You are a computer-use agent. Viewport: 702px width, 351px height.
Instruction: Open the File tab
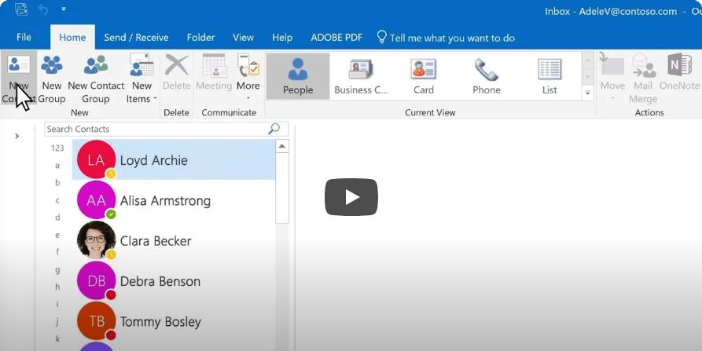pos(24,37)
